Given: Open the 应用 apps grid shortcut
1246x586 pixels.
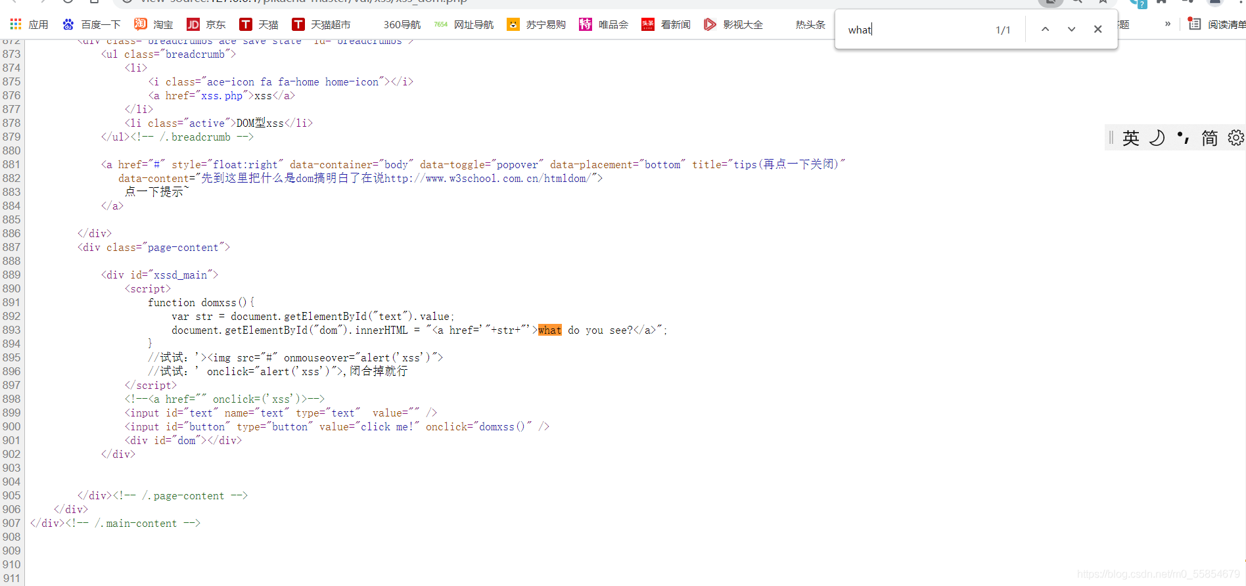Looking at the screenshot, I should [29, 24].
